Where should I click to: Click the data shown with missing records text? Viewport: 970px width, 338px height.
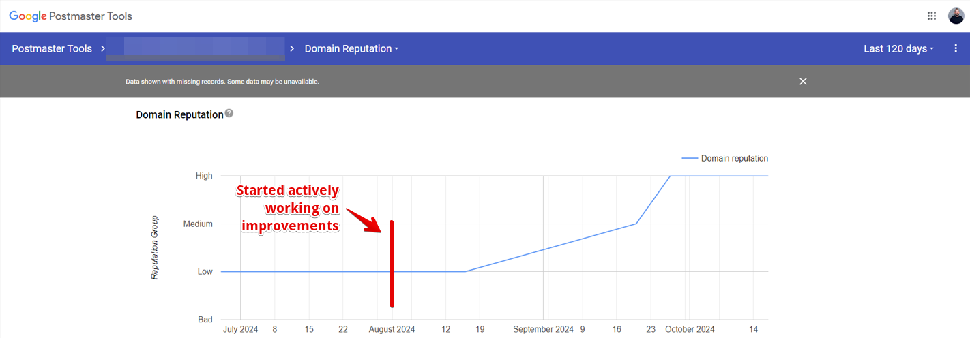coord(222,81)
